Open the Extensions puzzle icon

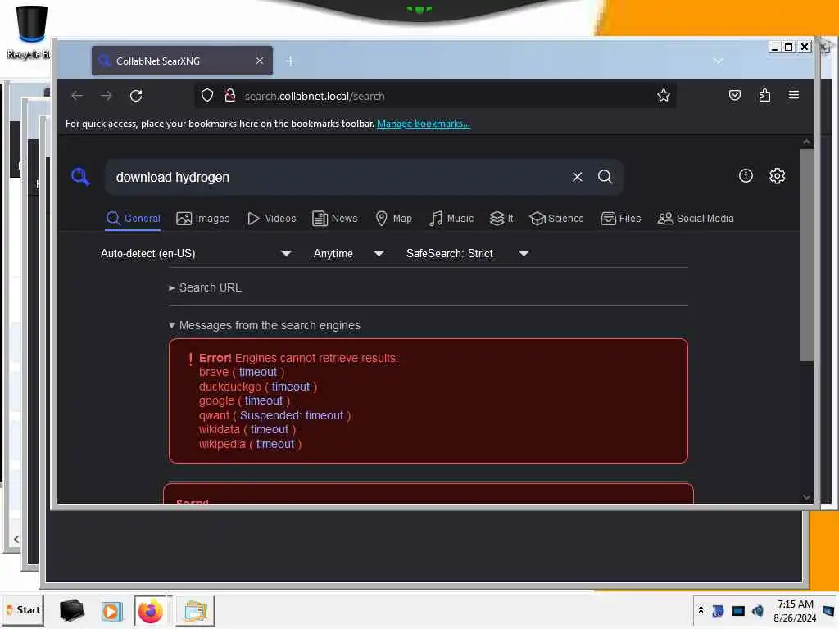tap(764, 95)
